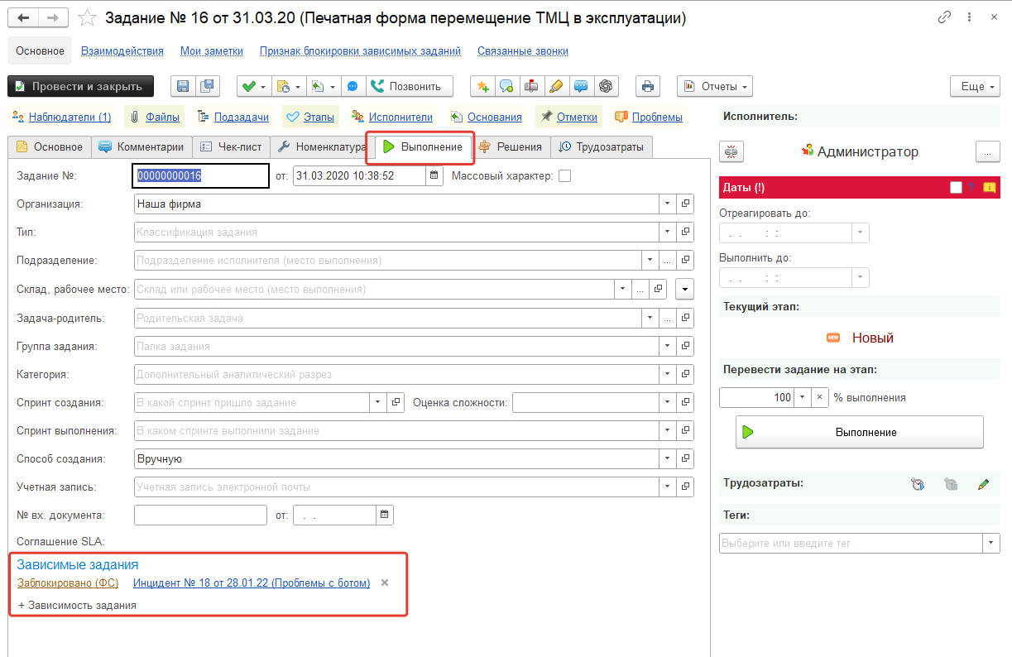Open the Теги dropdown arrow
The image size is (1012, 657).
coord(990,544)
